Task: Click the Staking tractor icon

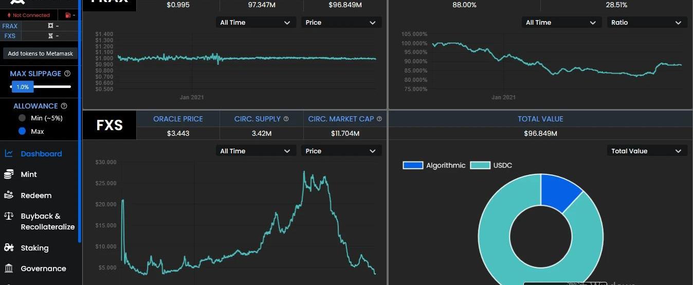Action: click(x=9, y=247)
